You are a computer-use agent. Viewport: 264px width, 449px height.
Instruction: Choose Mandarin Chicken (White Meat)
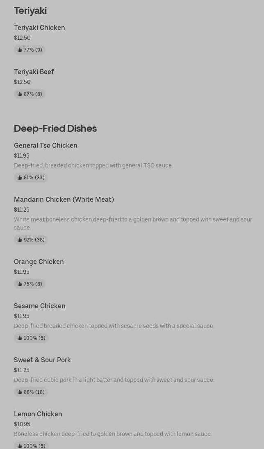(x=64, y=200)
